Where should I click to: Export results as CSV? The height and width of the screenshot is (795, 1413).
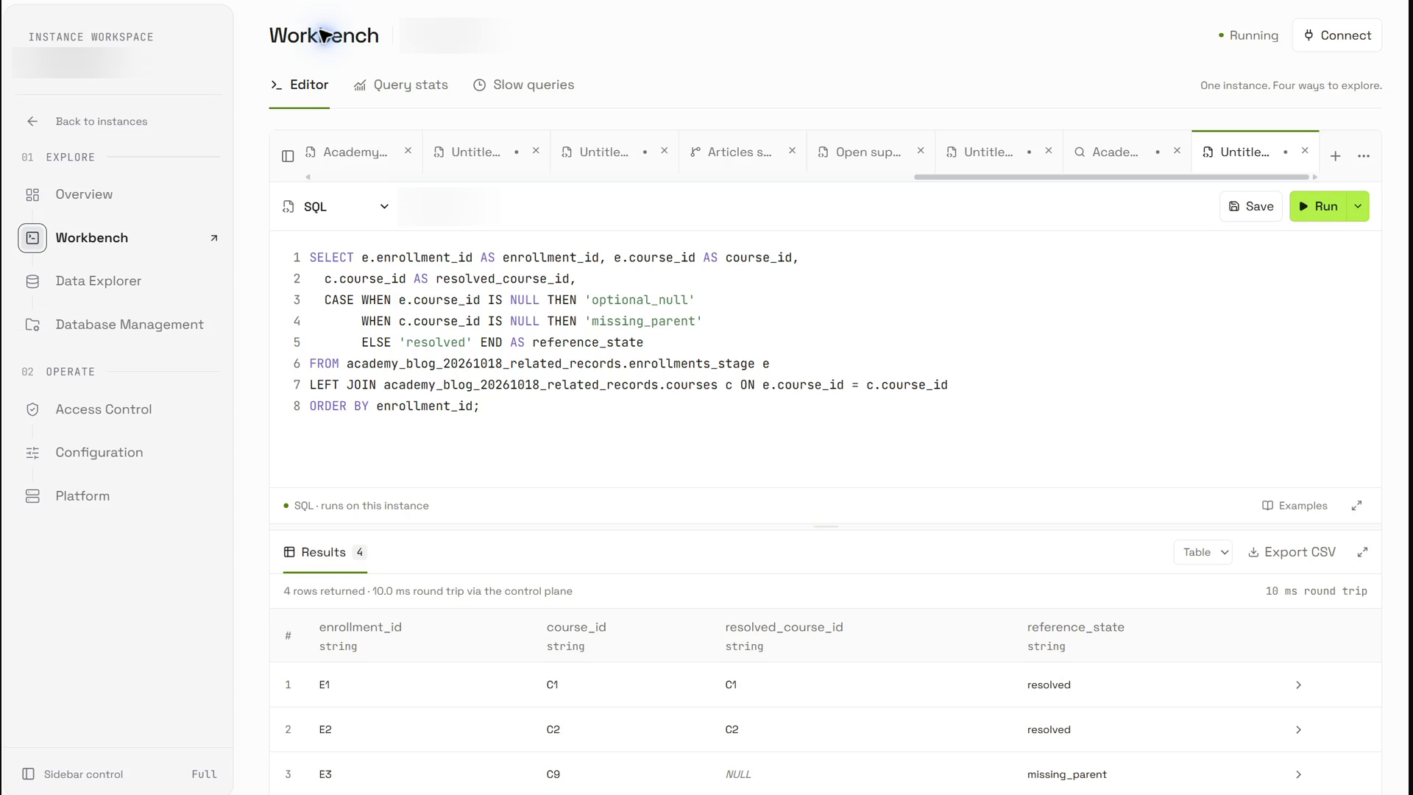point(1292,552)
